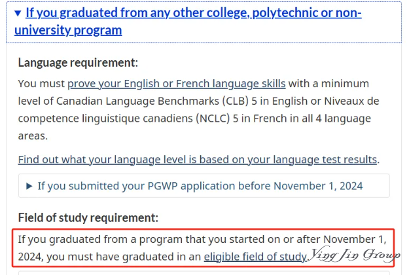Click 'You must' at language paragraph start

click(41, 84)
